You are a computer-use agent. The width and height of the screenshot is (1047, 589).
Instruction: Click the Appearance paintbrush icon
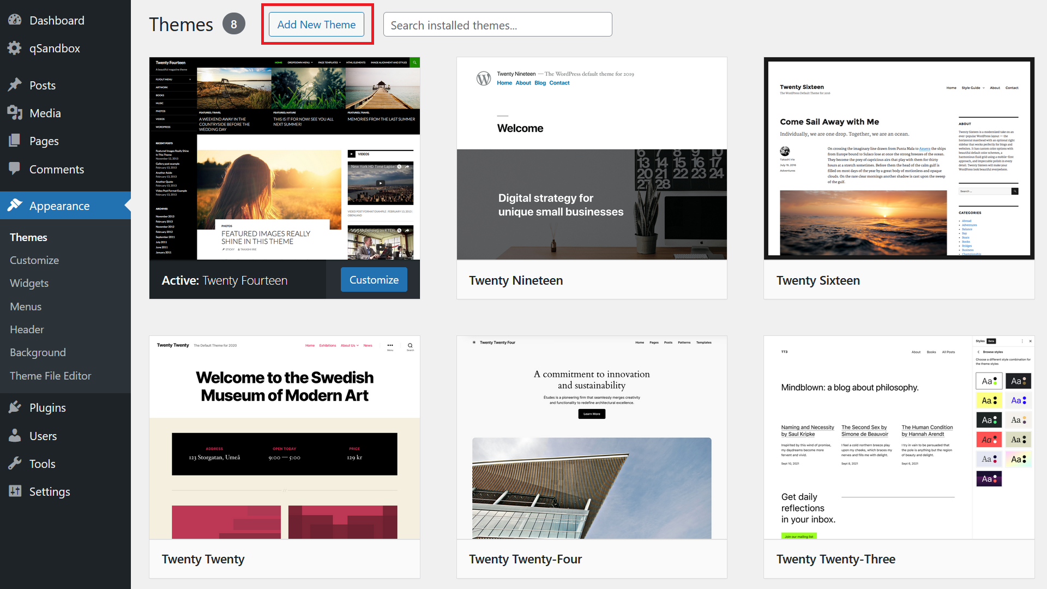click(x=15, y=206)
